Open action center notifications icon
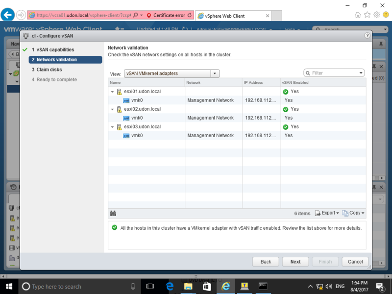The height and width of the screenshot is (294, 392). coord(380,287)
